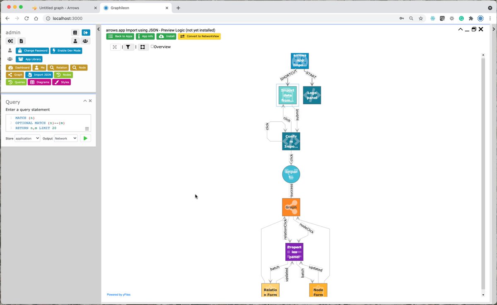Open the hamburger menu in the query editor
Screen dimensions: 497x305
pyautogui.click(x=87, y=129)
